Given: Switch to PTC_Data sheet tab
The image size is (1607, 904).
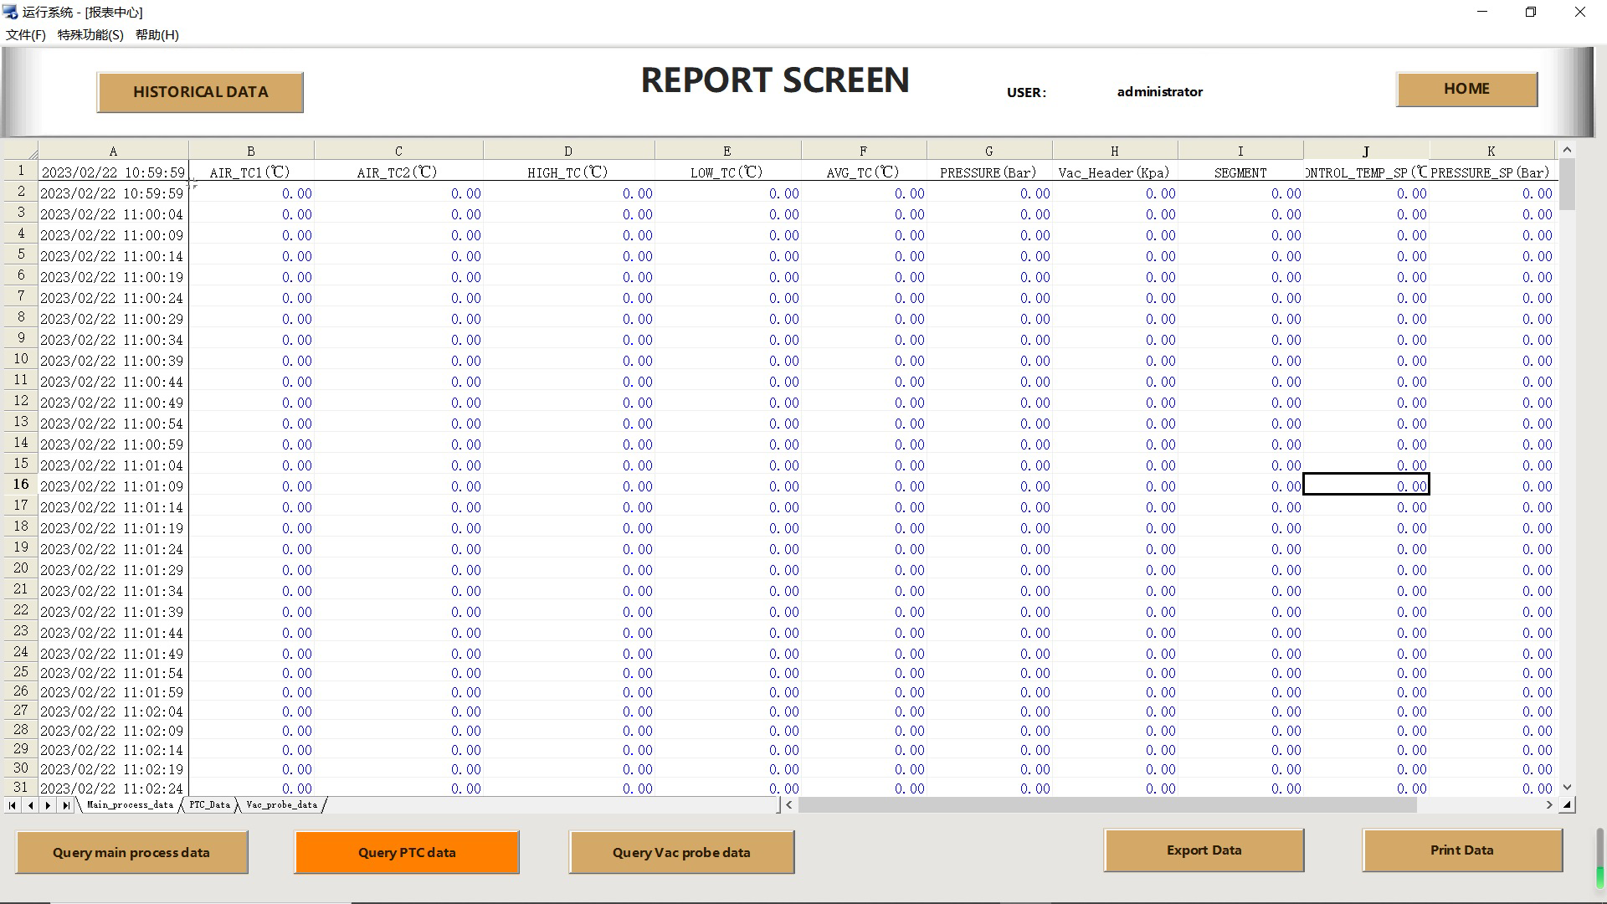Looking at the screenshot, I should click(209, 805).
